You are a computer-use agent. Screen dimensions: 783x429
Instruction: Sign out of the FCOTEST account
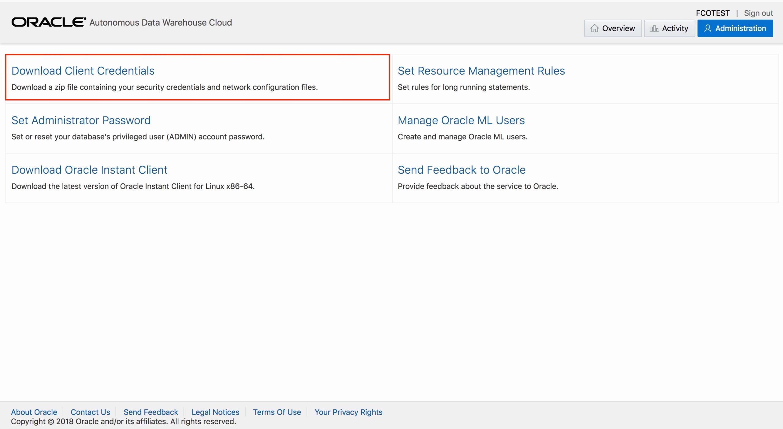tap(758, 13)
